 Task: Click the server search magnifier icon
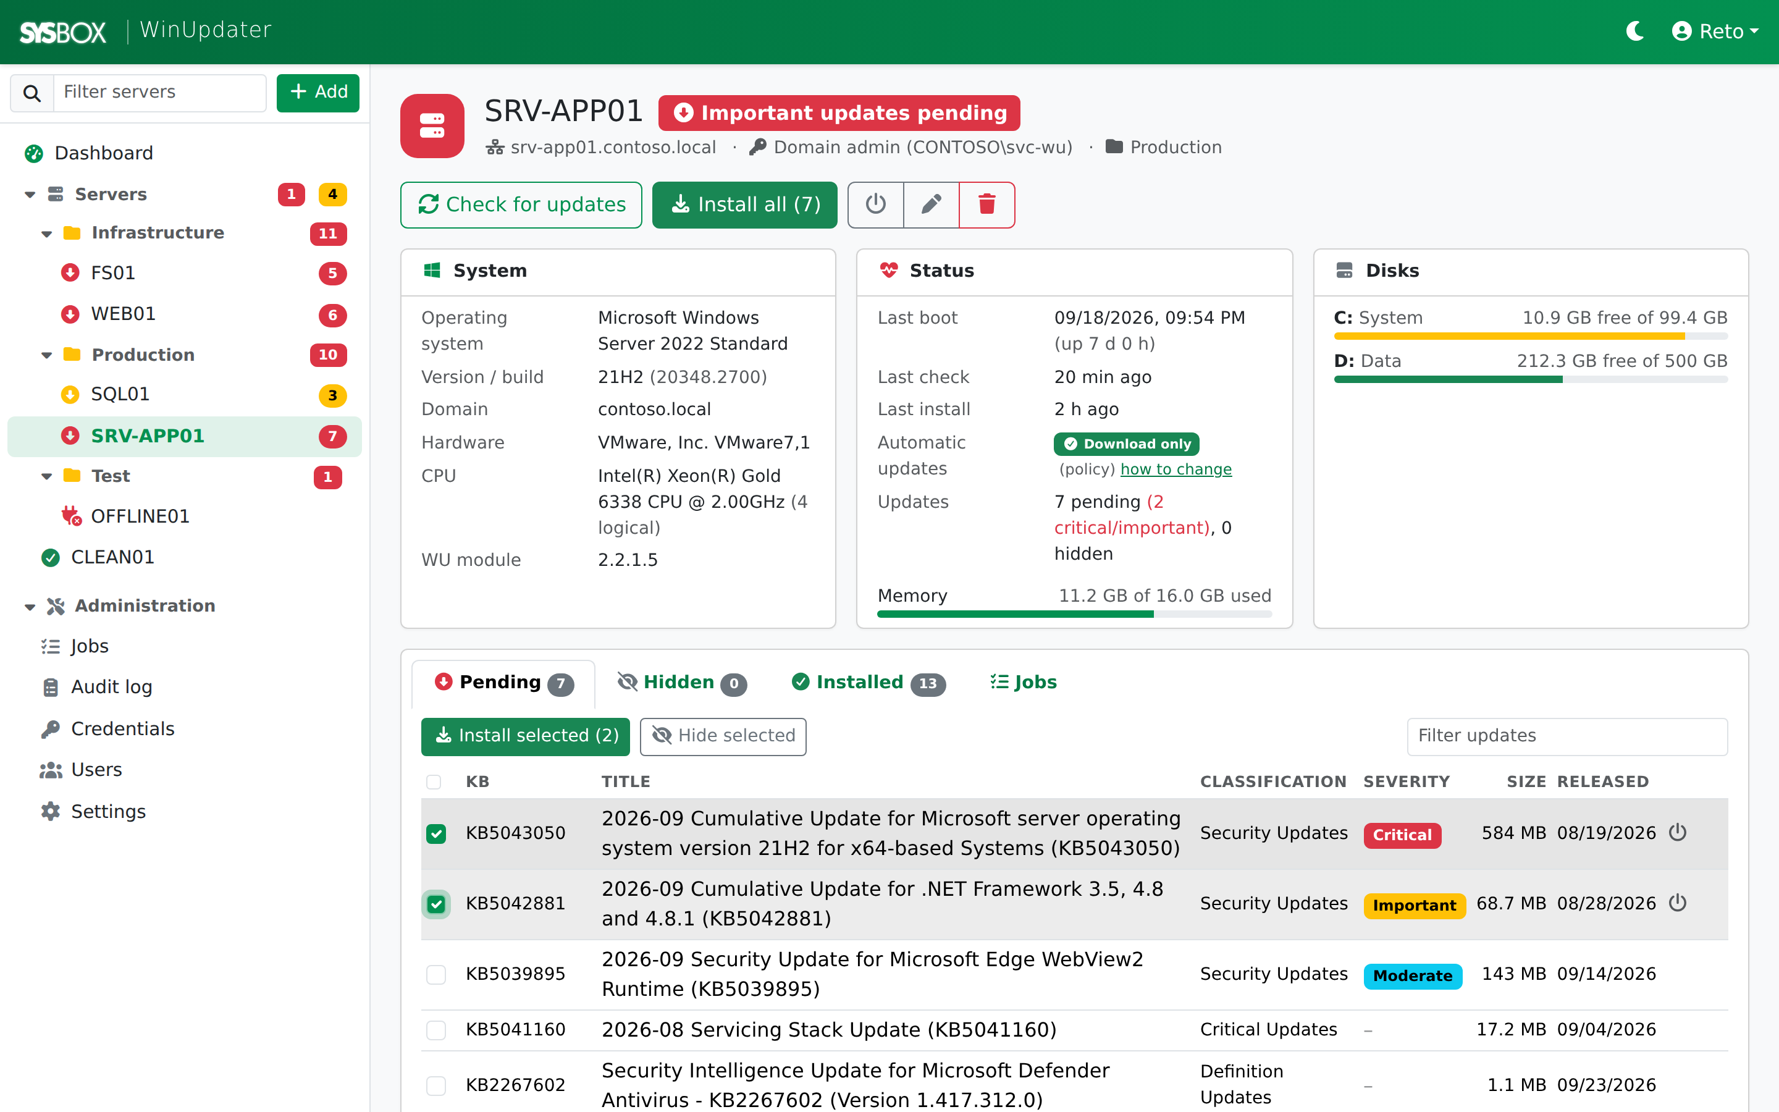(32, 93)
